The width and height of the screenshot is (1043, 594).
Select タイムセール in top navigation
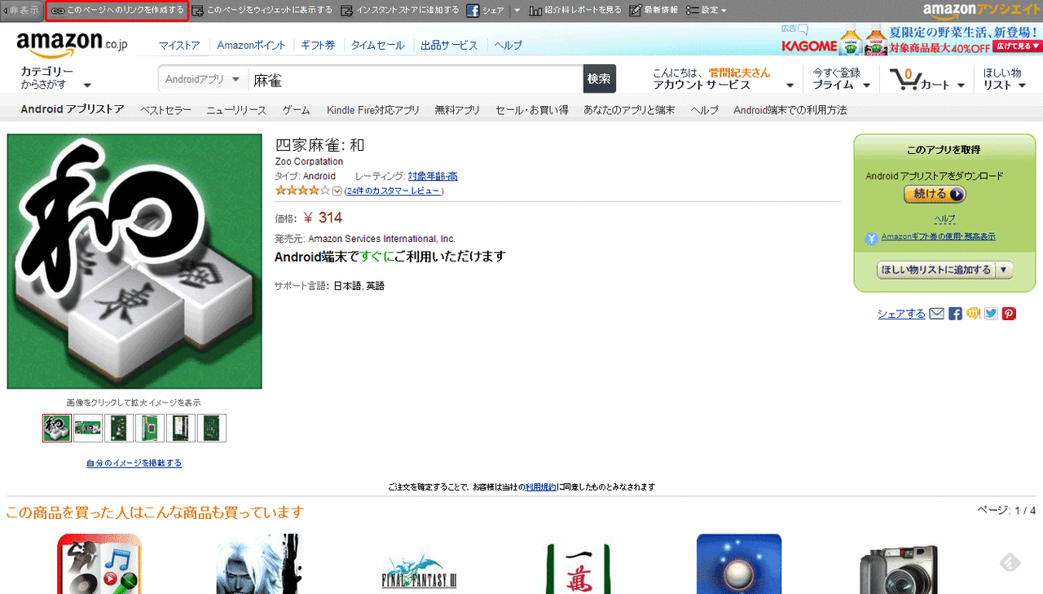click(x=377, y=46)
